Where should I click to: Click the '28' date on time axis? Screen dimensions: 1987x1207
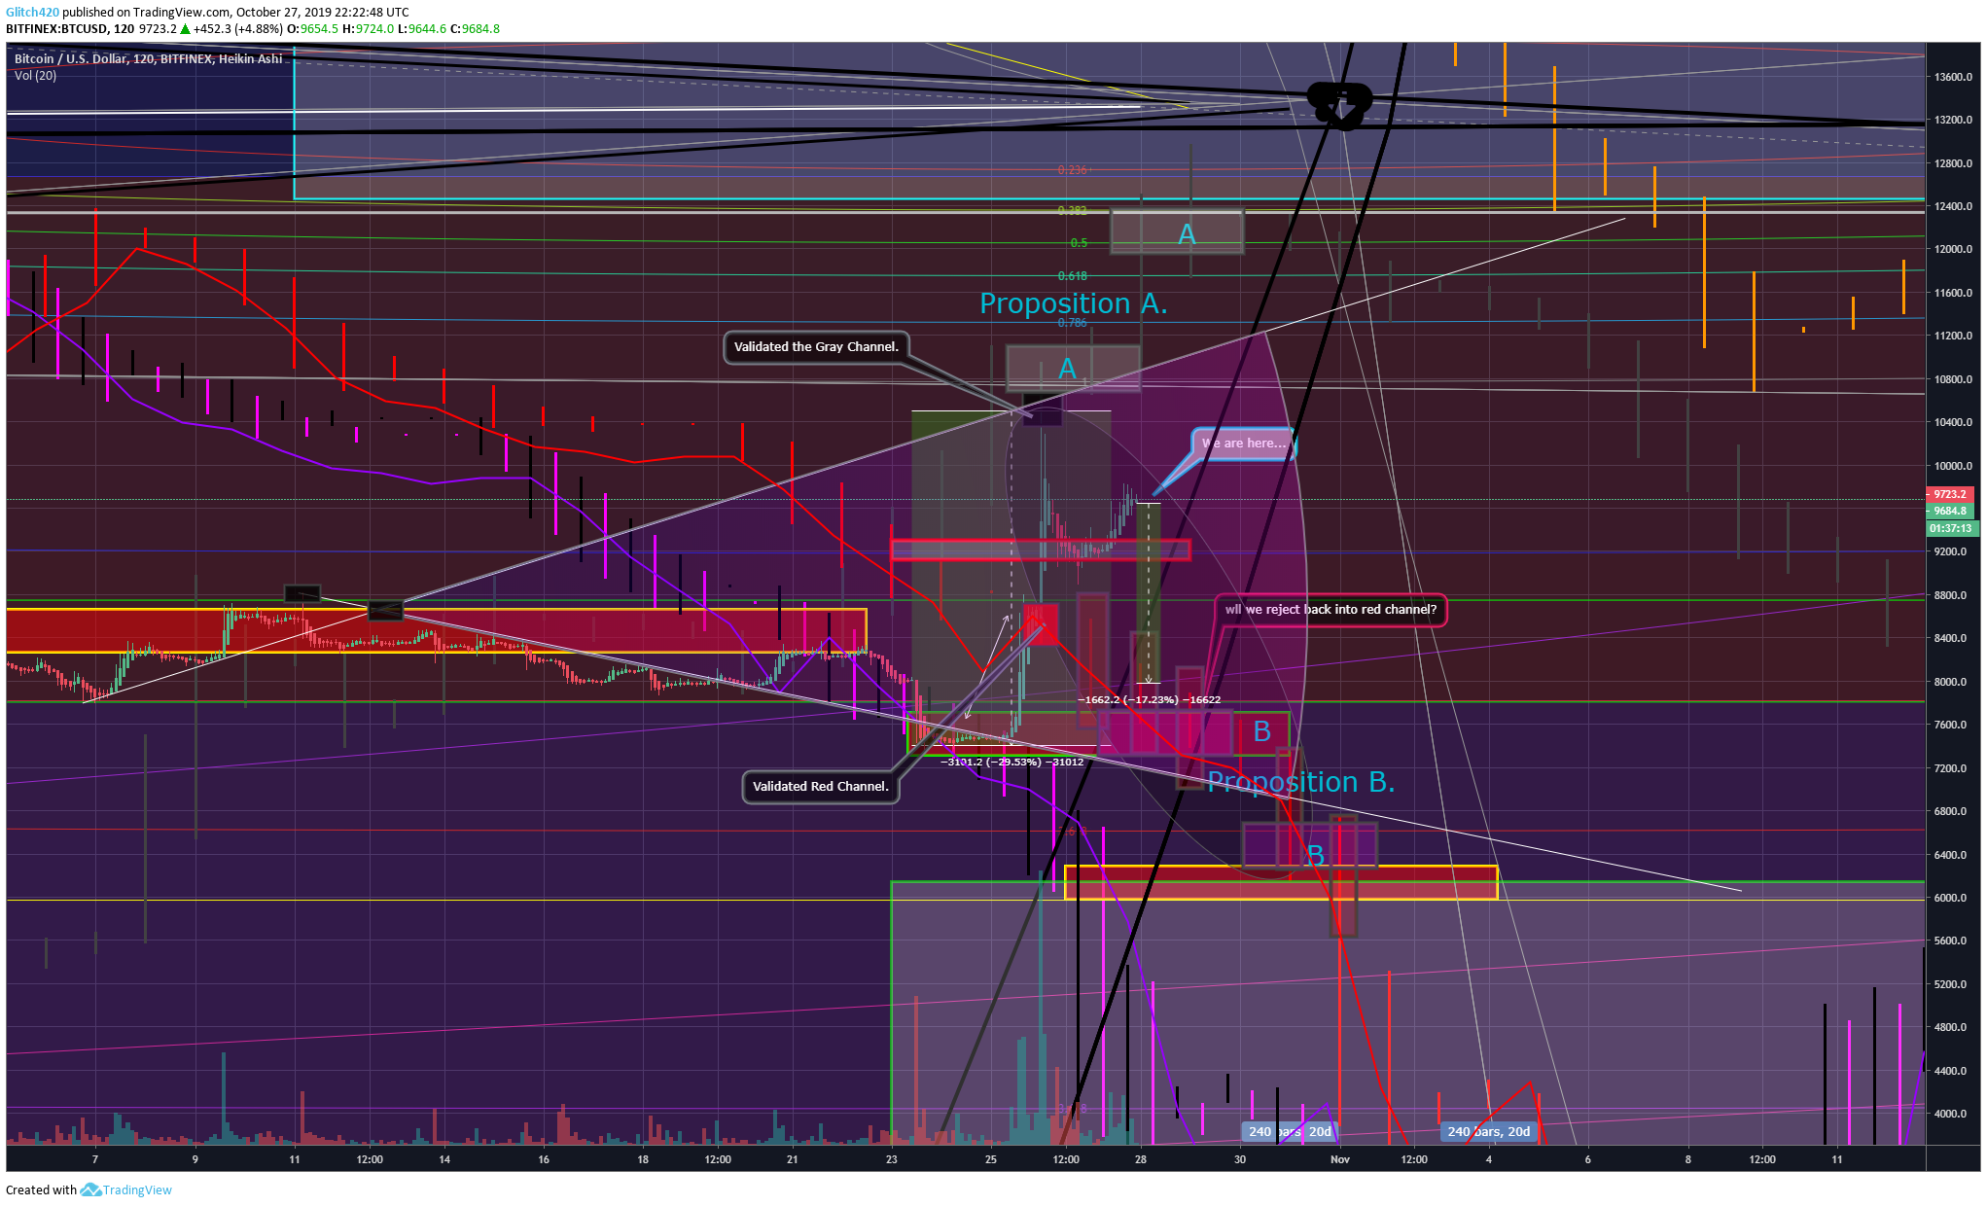(x=1141, y=1159)
